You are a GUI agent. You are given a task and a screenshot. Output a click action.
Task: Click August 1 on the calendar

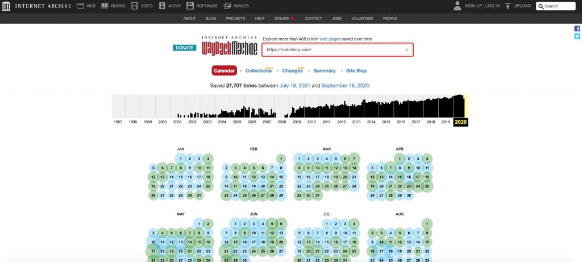[427, 224]
